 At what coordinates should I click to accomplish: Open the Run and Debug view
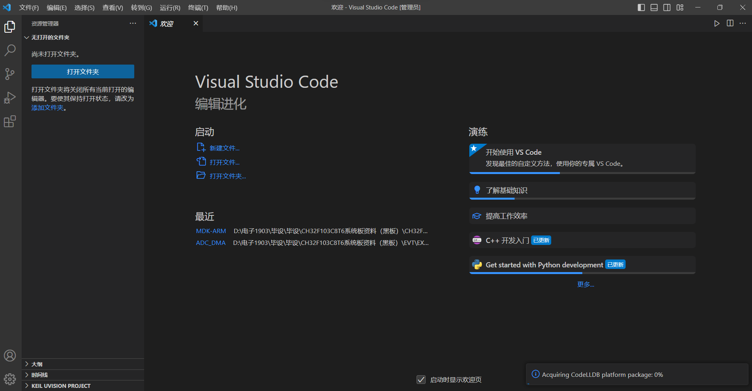(10, 98)
